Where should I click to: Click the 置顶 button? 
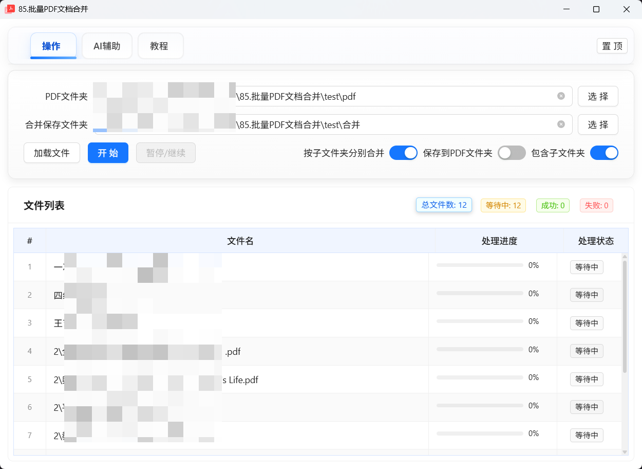pyautogui.click(x=612, y=46)
